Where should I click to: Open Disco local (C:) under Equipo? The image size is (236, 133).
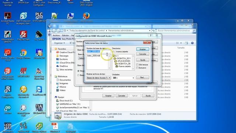click(66, 100)
